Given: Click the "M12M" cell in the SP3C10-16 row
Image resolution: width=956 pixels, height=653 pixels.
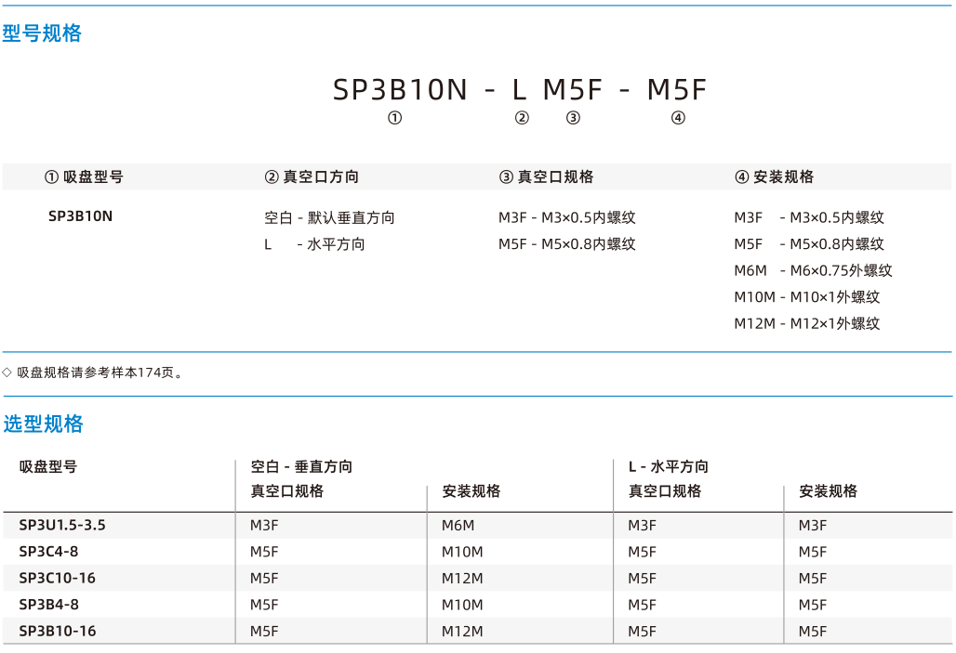Looking at the screenshot, I should pyautogui.click(x=462, y=578).
